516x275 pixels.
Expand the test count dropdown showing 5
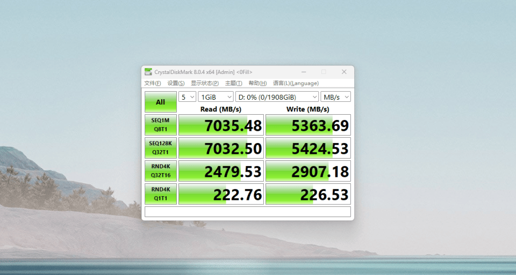coord(187,97)
